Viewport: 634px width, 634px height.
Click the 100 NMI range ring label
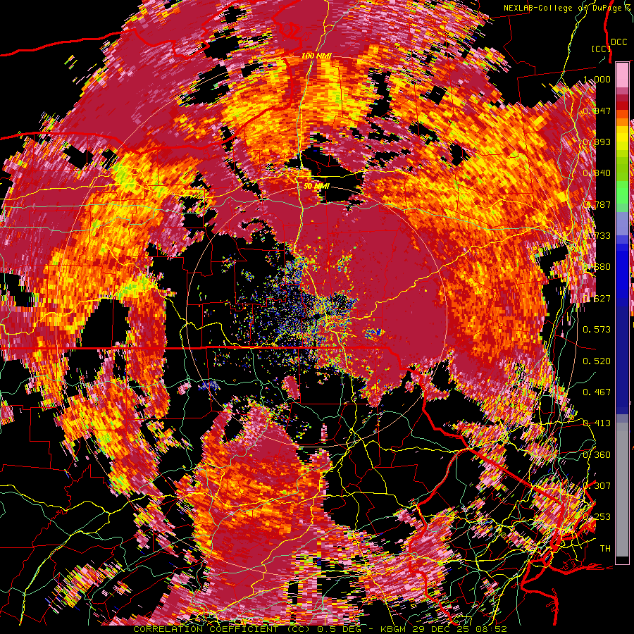click(x=316, y=56)
